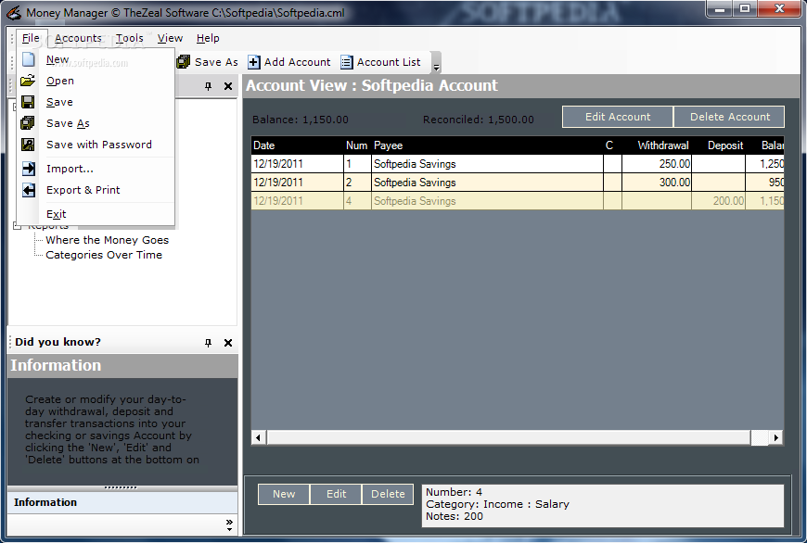Click the Open folder icon in File menu
This screenshot has height=543, width=807.
coord(28,81)
